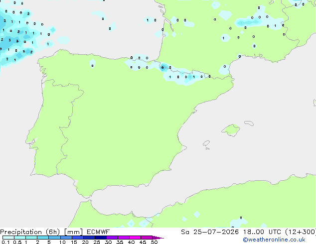Click the 25–30 mm dark blue legend box

[x=100, y=238]
